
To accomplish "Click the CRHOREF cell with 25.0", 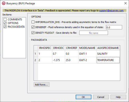I will pos(72,60).
